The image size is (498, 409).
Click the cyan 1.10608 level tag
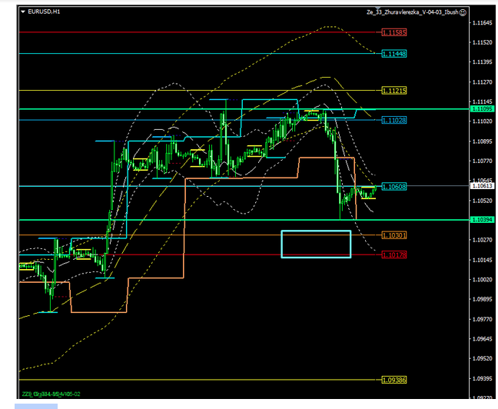click(393, 187)
